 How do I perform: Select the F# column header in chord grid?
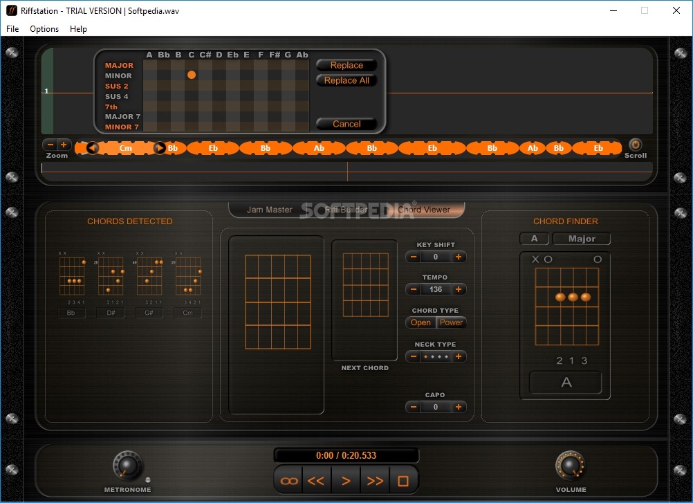click(275, 55)
